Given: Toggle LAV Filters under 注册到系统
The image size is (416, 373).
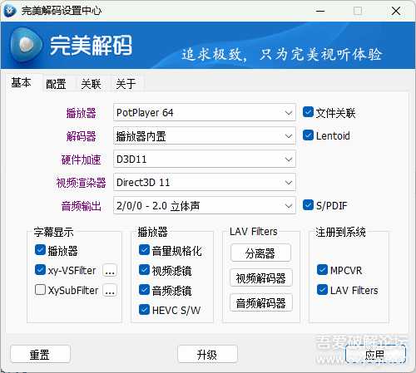Looking at the screenshot, I should coord(322,290).
